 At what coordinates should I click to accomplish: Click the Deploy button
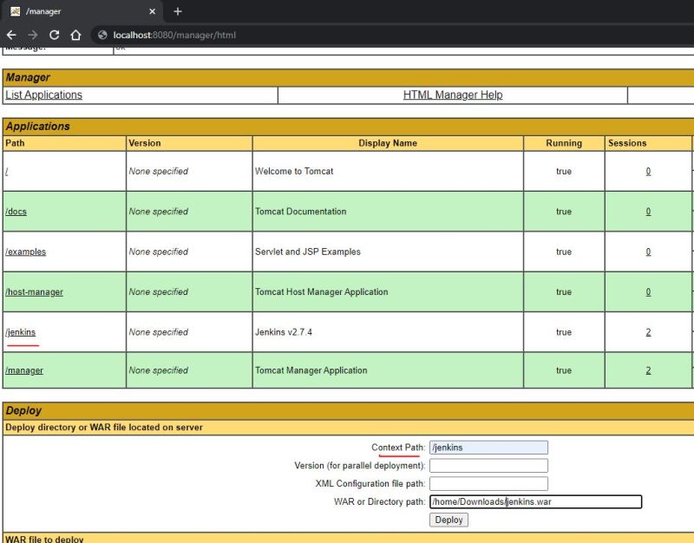pos(448,520)
